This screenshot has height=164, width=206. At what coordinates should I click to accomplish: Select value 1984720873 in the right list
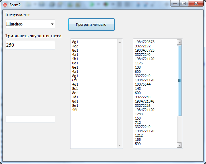[x=145, y=42]
